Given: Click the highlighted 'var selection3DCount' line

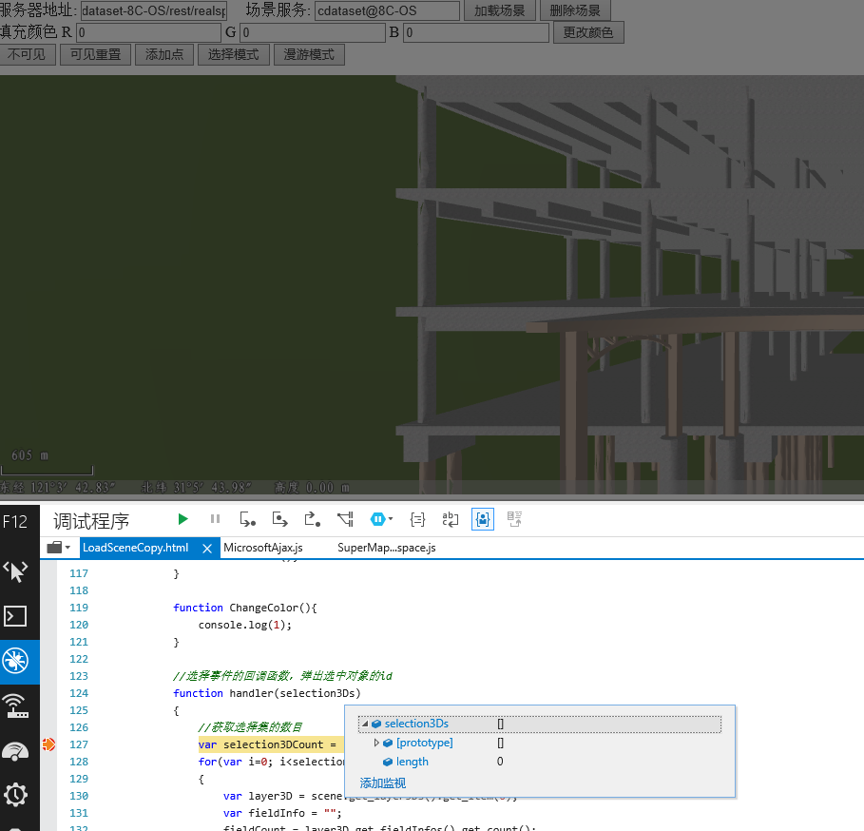Looking at the screenshot, I should [271, 744].
